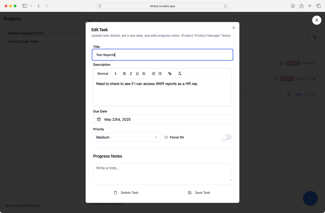Click the notes icon on May 23 task

pyautogui.click(x=281, y=63)
